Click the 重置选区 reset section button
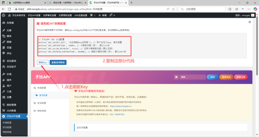 pyautogui.click(x=226, y=77)
